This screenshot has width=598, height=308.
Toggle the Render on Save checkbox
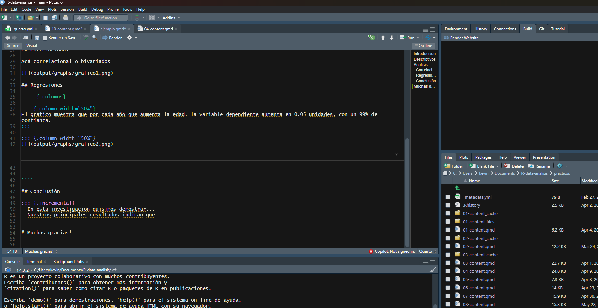[45, 38]
